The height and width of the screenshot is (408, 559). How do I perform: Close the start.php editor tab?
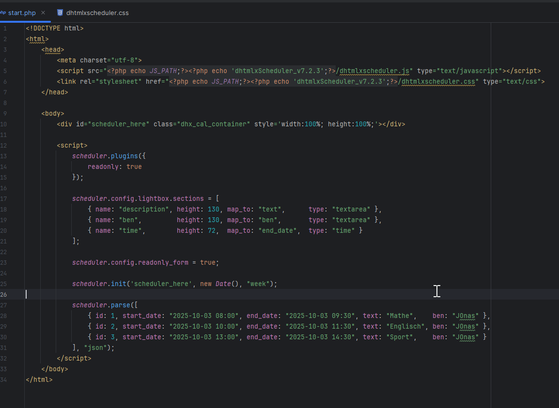pyautogui.click(x=43, y=13)
